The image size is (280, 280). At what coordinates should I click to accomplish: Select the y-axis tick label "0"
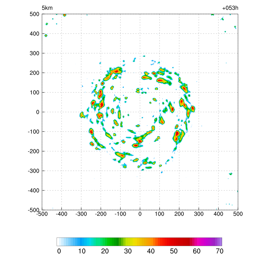click(38, 112)
